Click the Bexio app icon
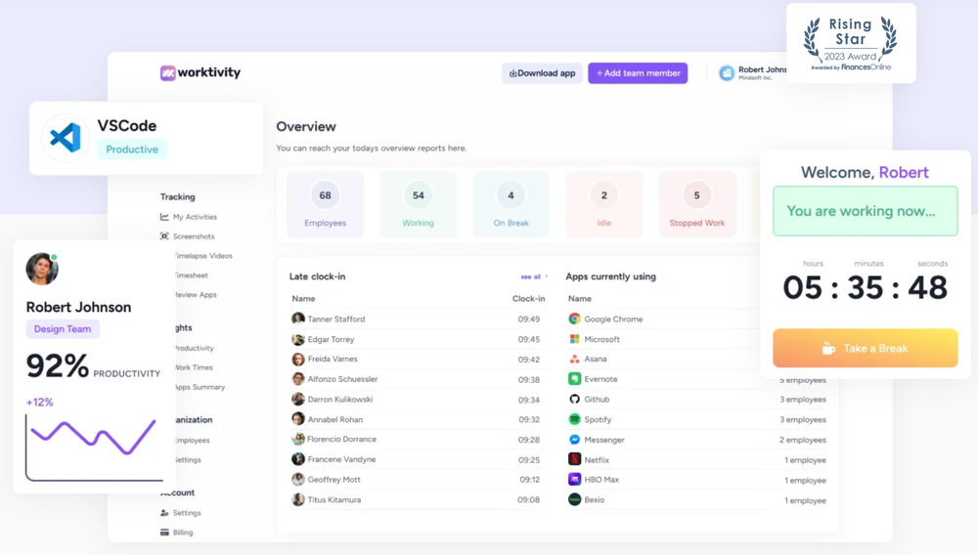The width and height of the screenshot is (978, 555). (574, 499)
